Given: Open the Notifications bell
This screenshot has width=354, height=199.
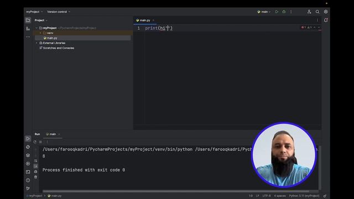Looking at the screenshot, I should [326, 20].
